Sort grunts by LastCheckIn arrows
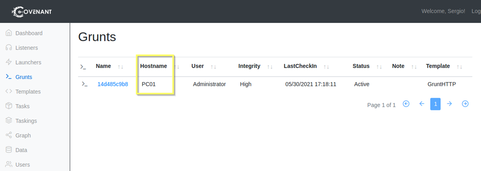Image resolution: width=481 pixels, height=171 pixels. 326,66
